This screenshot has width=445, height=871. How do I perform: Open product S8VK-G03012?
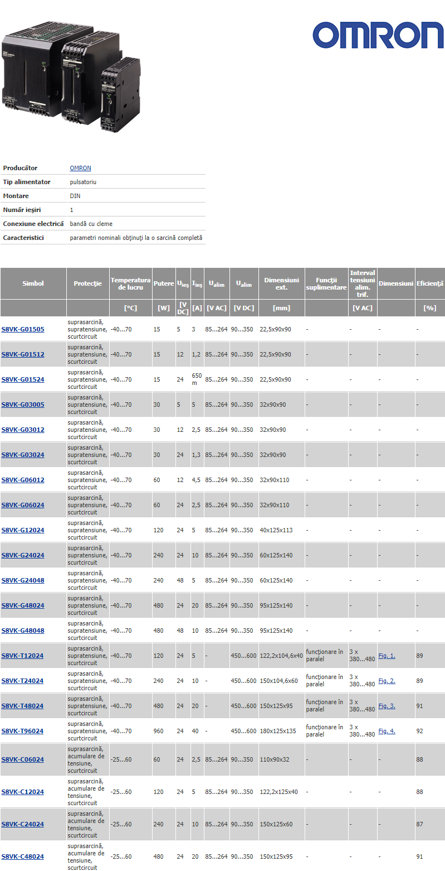[x=23, y=430]
